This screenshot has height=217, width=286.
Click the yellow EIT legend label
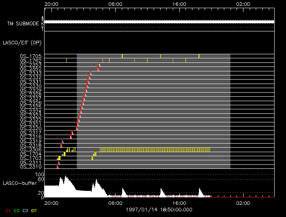[x=34, y=210]
